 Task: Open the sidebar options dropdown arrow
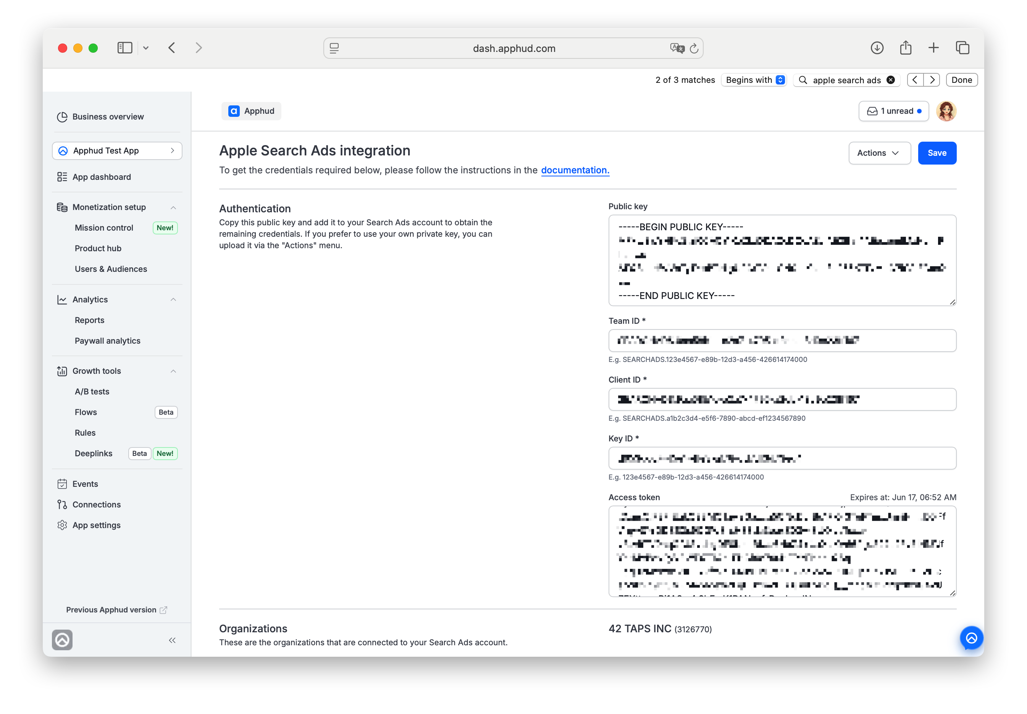point(146,48)
